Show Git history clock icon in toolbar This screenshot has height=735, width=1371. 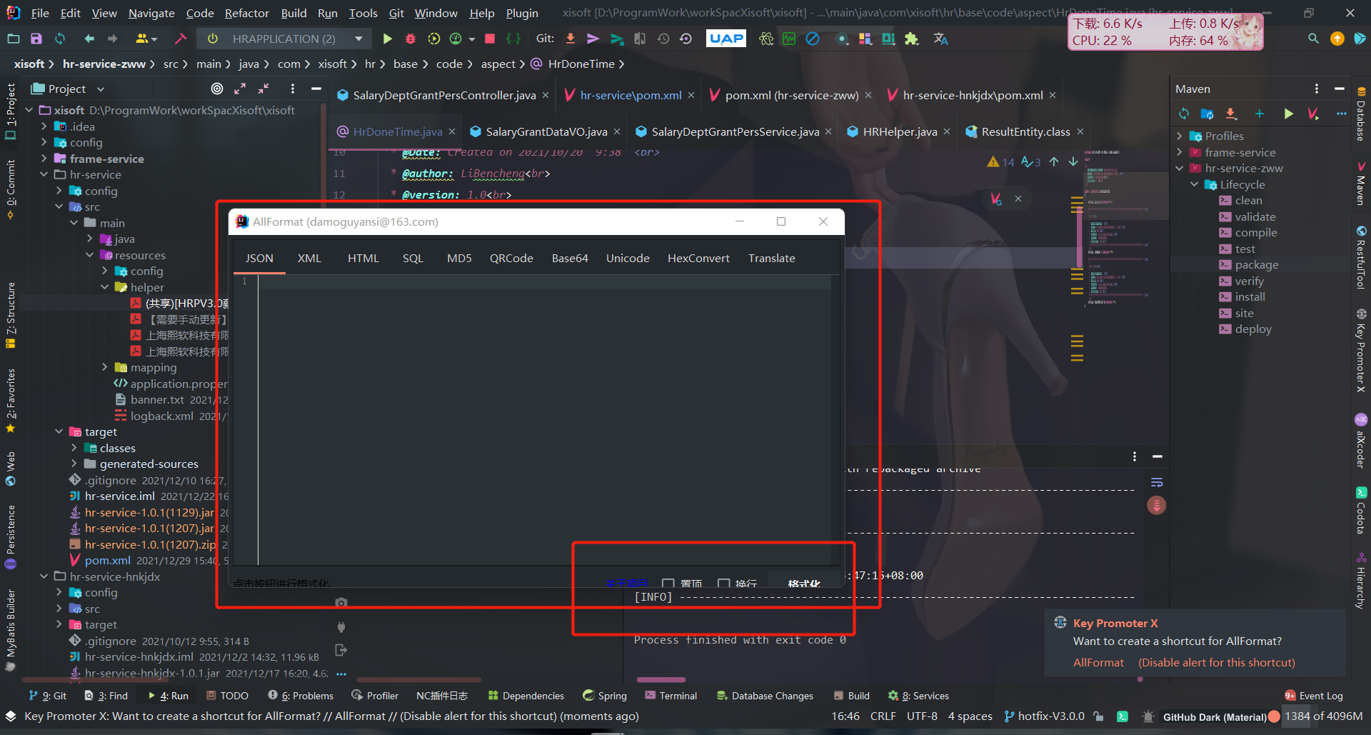tap(663, 39)
